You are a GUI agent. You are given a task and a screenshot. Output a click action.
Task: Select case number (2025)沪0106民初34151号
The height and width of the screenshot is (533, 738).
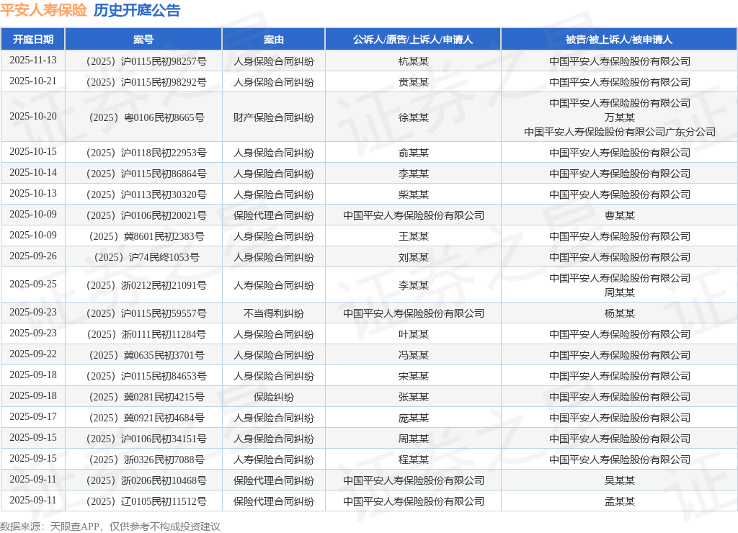[146, 439]
